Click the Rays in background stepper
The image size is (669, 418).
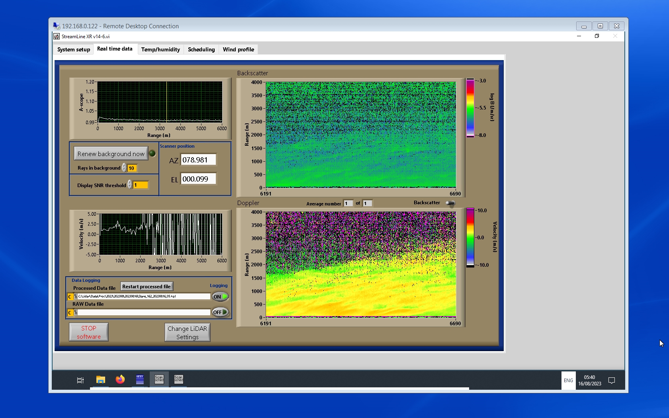(124, 168)
